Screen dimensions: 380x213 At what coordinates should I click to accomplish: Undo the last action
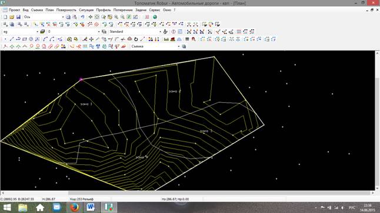coord(82,17)
